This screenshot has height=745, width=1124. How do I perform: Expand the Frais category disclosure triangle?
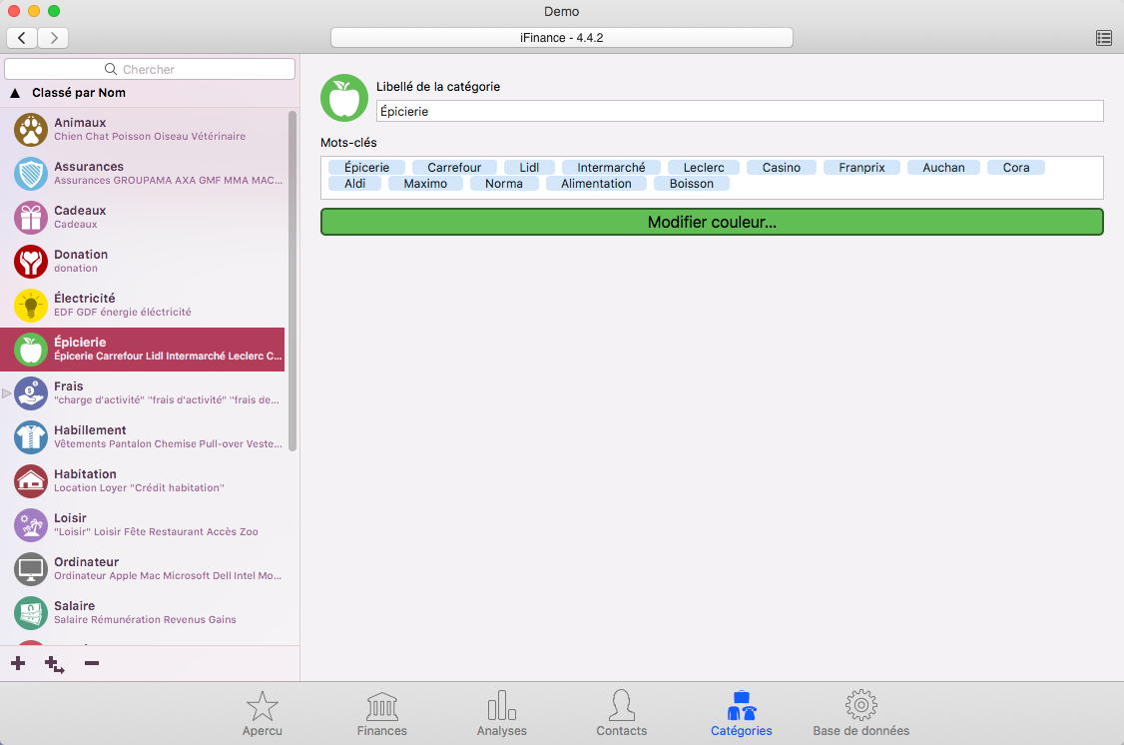click(6, 392)
